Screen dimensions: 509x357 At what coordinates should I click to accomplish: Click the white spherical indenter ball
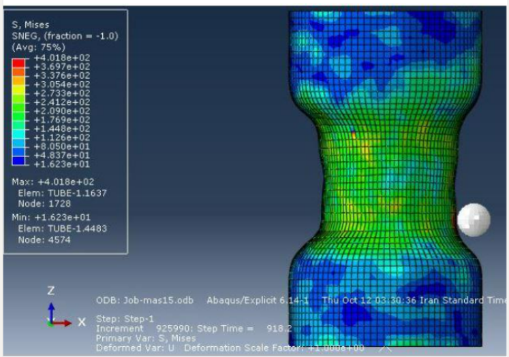(474, 220)
